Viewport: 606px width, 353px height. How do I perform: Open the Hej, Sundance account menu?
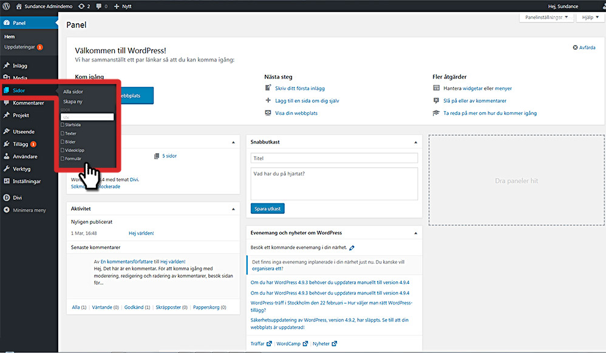tap(563, 6)
